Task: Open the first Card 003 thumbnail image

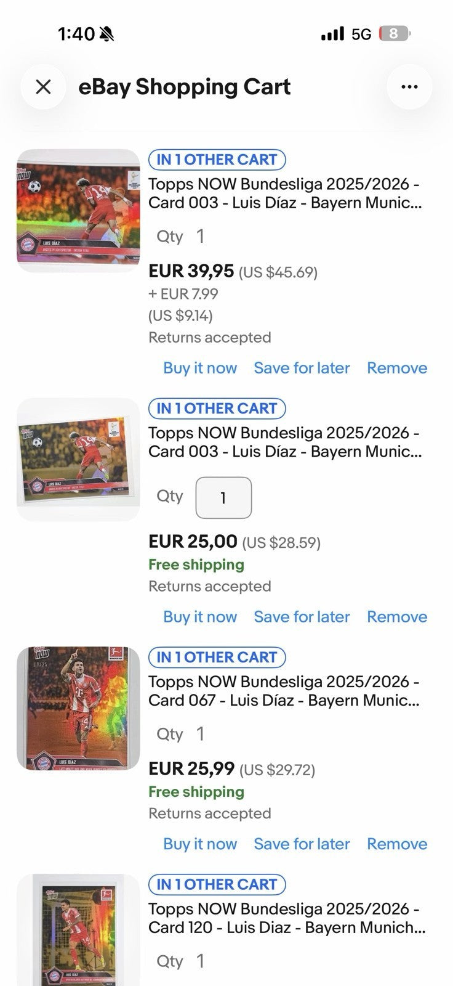Action: [x=78, y=211]
